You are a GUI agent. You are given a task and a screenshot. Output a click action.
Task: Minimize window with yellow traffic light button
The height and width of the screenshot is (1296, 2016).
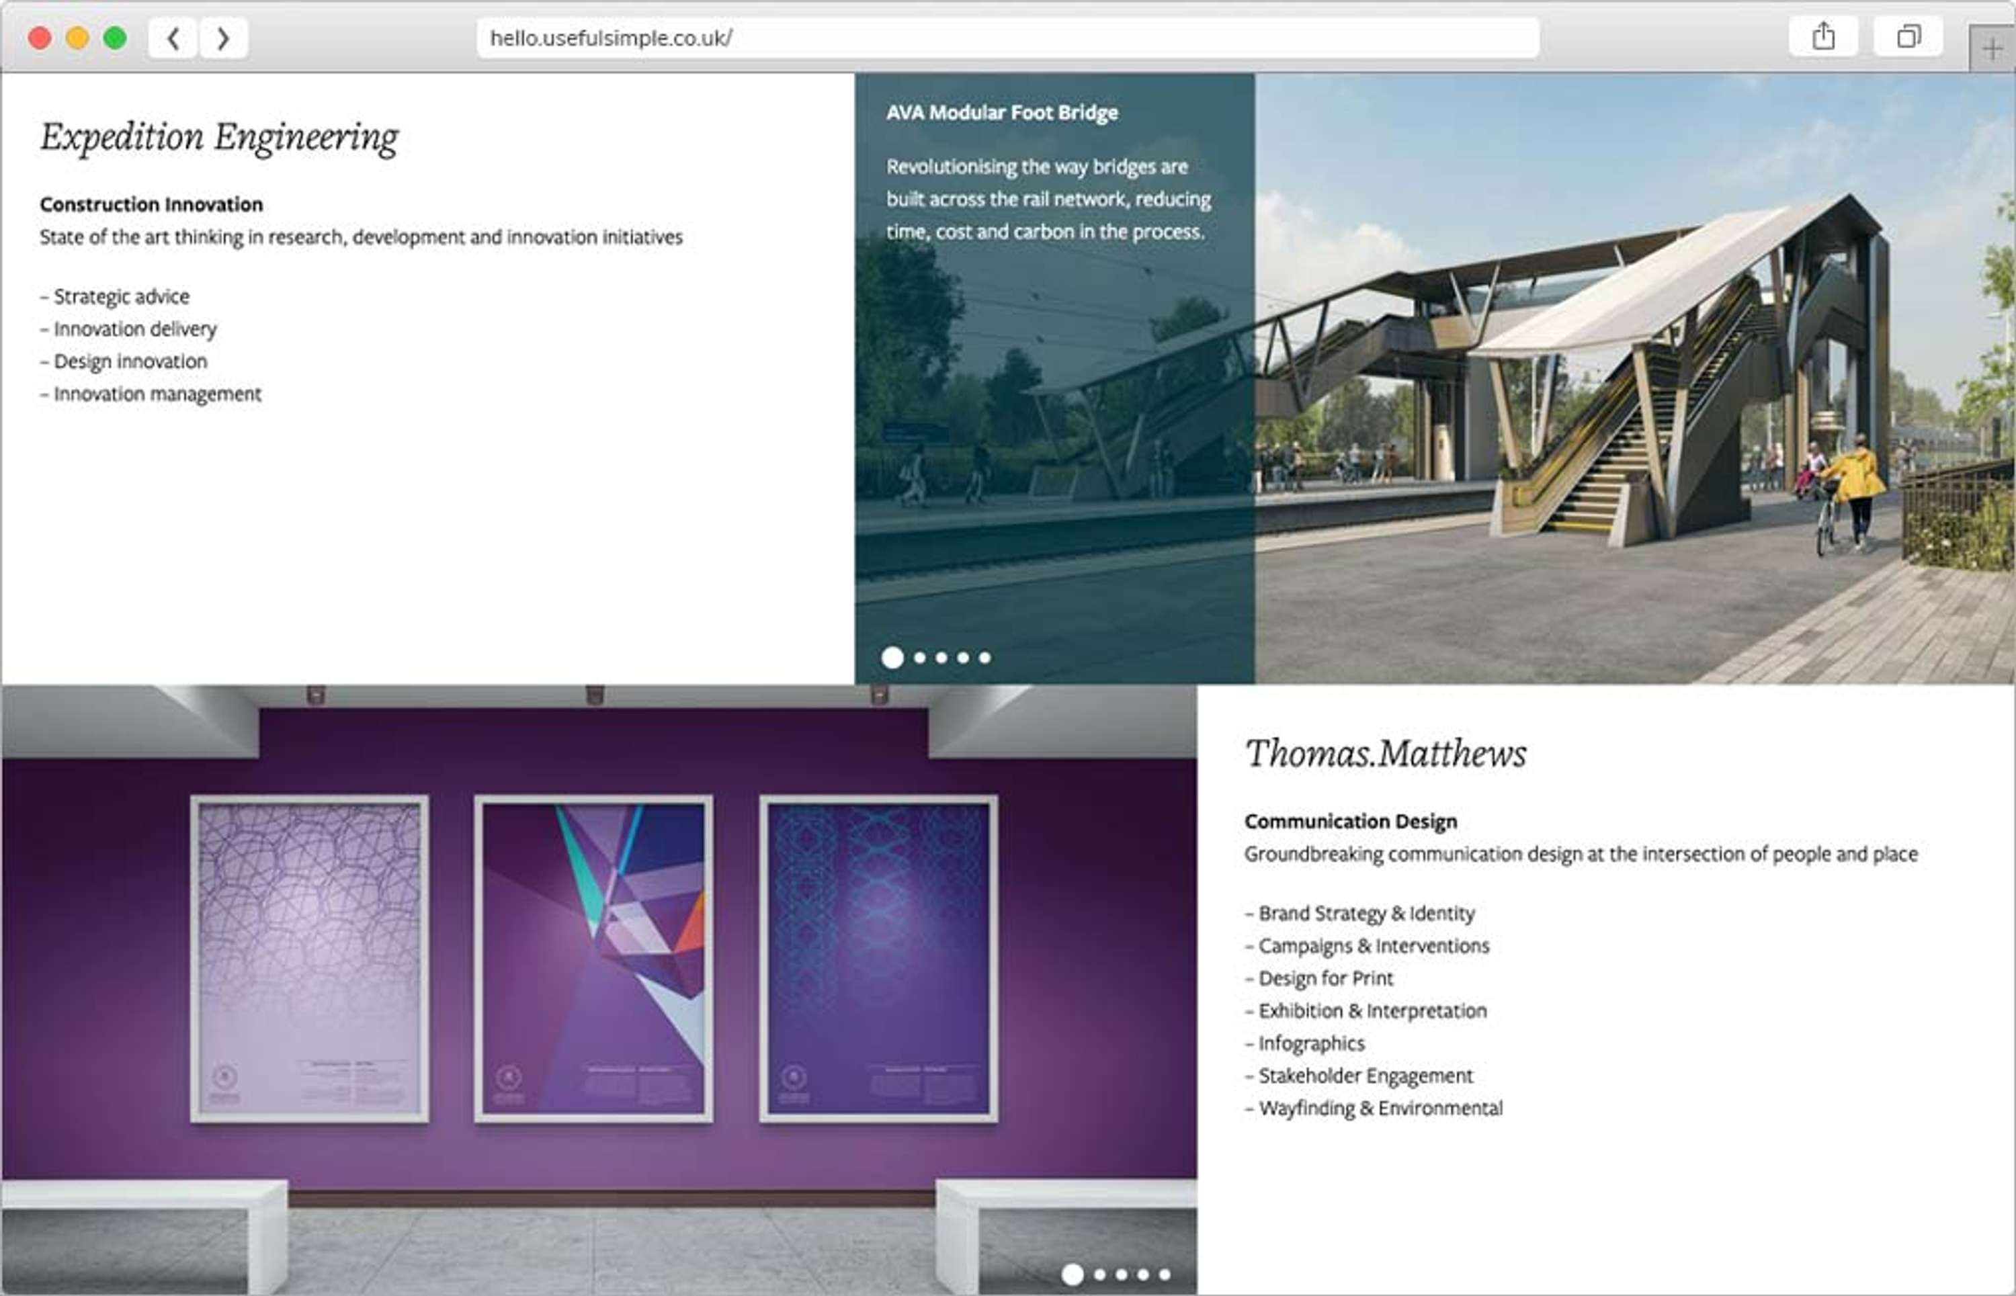click(x=77, y=38)
